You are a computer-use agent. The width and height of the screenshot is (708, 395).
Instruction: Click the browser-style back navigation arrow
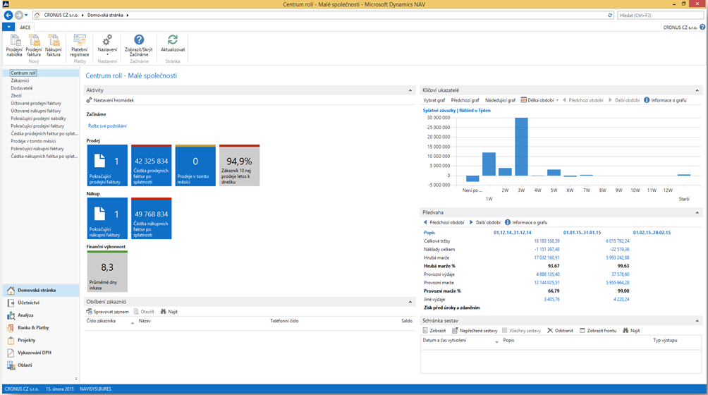(8, 15)
